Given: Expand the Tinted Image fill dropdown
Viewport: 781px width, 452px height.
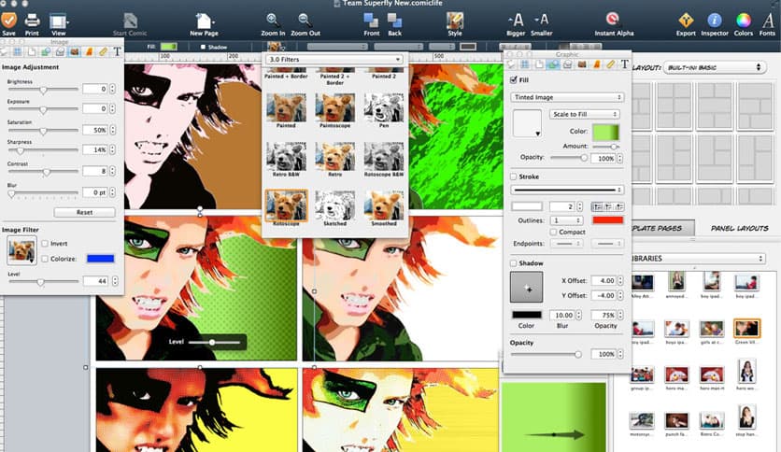Looking at the screenshot, I should (568, 97).
